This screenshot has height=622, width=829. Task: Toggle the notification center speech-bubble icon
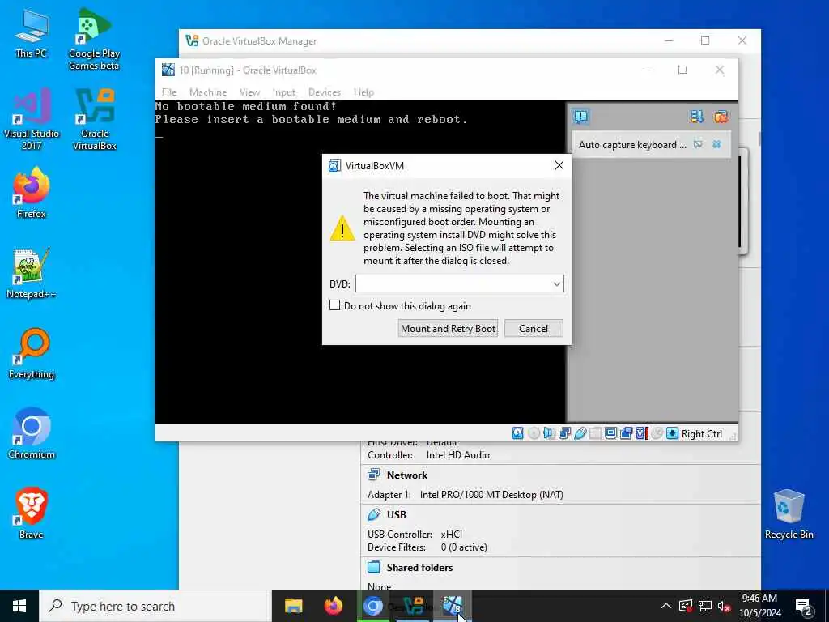click(x=580, y=117)
